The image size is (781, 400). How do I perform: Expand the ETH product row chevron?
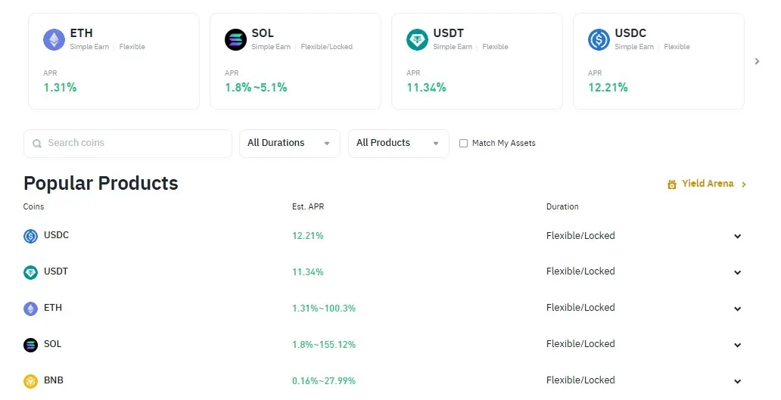(x=738, y=309)
